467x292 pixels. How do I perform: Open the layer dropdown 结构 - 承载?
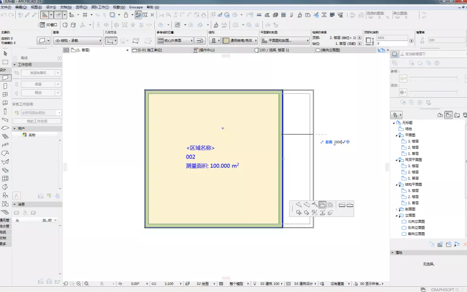pyautogui.click(x=78, y=41)
